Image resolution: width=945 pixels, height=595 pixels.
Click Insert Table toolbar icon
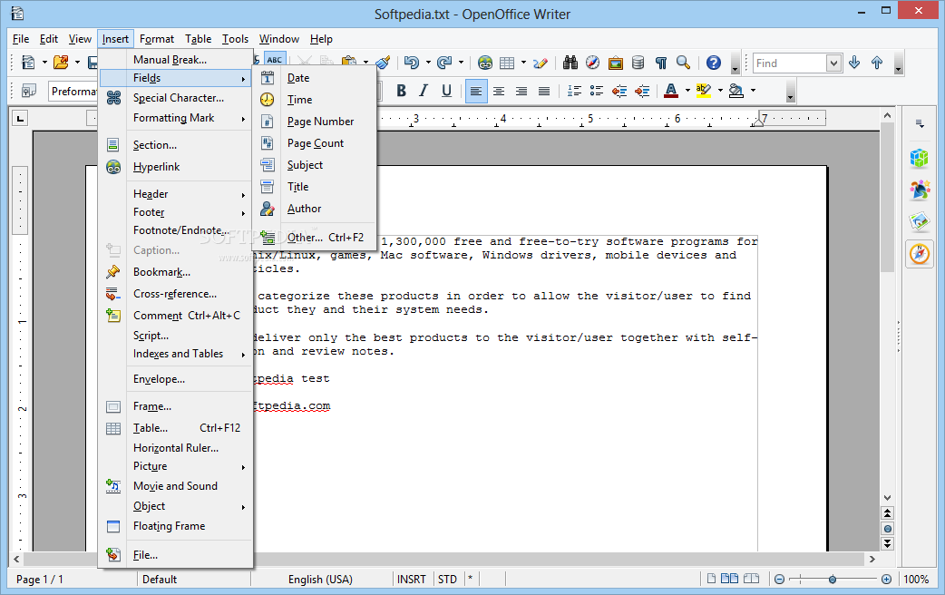pyautogui.click(x=508, y=63)
